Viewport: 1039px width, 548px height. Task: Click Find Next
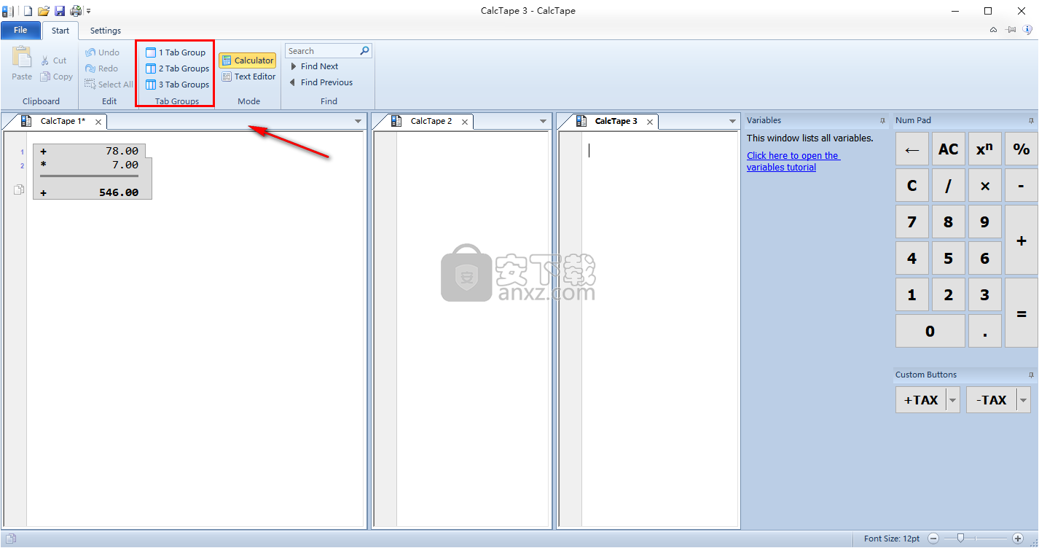tap(314, 66)
